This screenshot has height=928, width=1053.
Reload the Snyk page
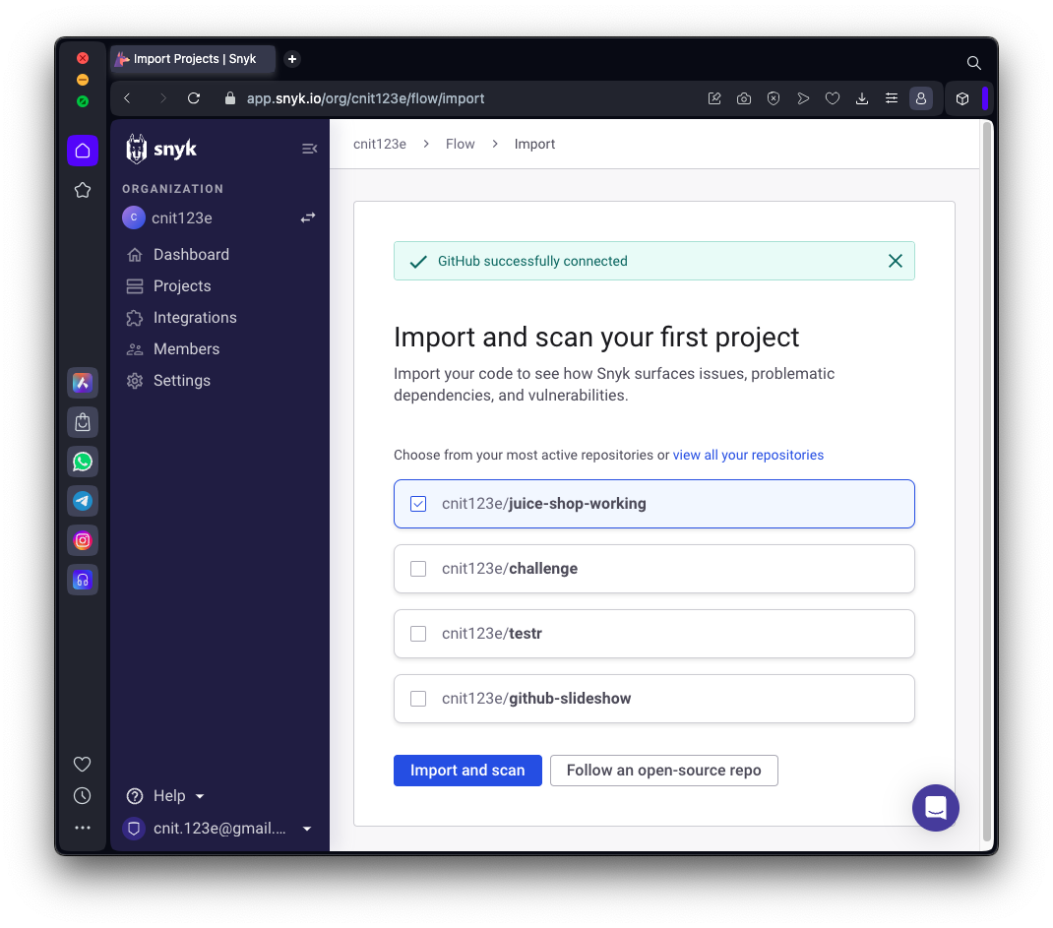pos(194,98)
